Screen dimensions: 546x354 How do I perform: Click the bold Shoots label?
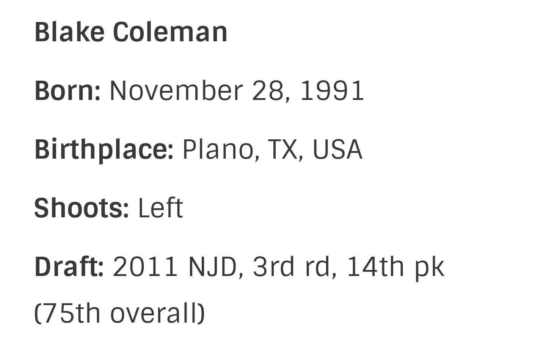point(82,208)
